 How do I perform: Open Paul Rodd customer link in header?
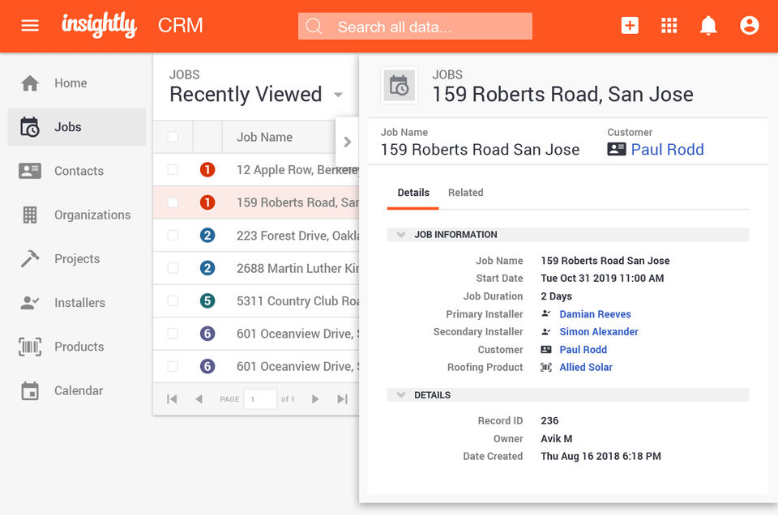667,149
